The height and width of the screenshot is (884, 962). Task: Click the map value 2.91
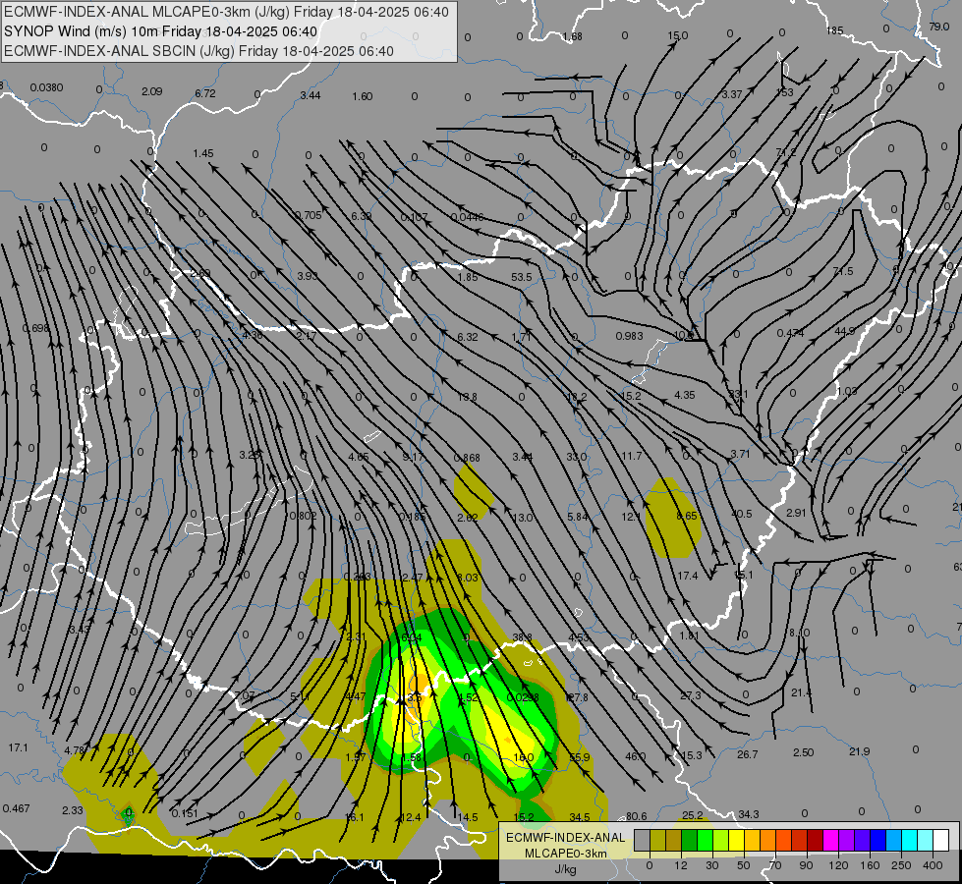tap(796, 513)
